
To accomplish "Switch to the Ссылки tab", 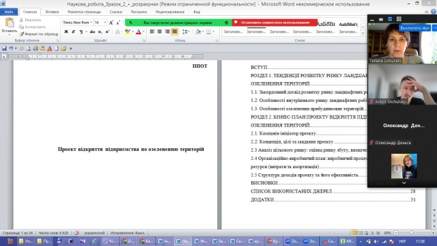I will coord(116,12).
